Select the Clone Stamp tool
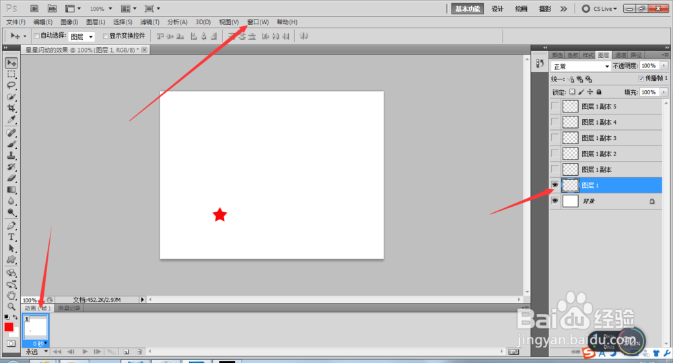Image resolution: width=673 pixels, height=363 pixels. (x=11, y=156)
